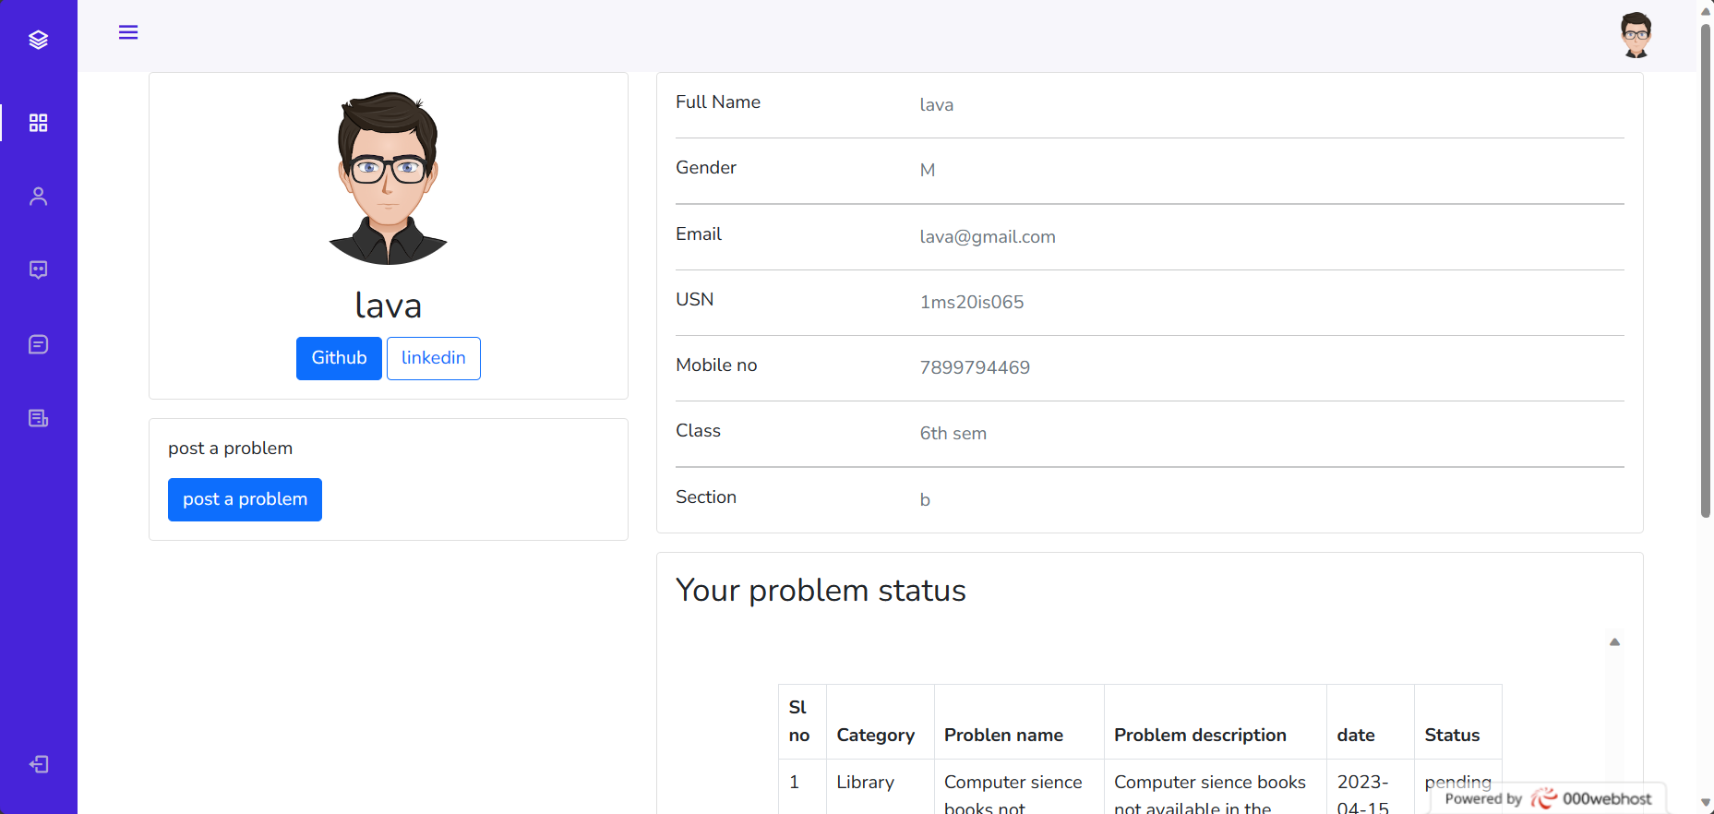Click the up arrow of problem table scrollbar

point(1614,641)
